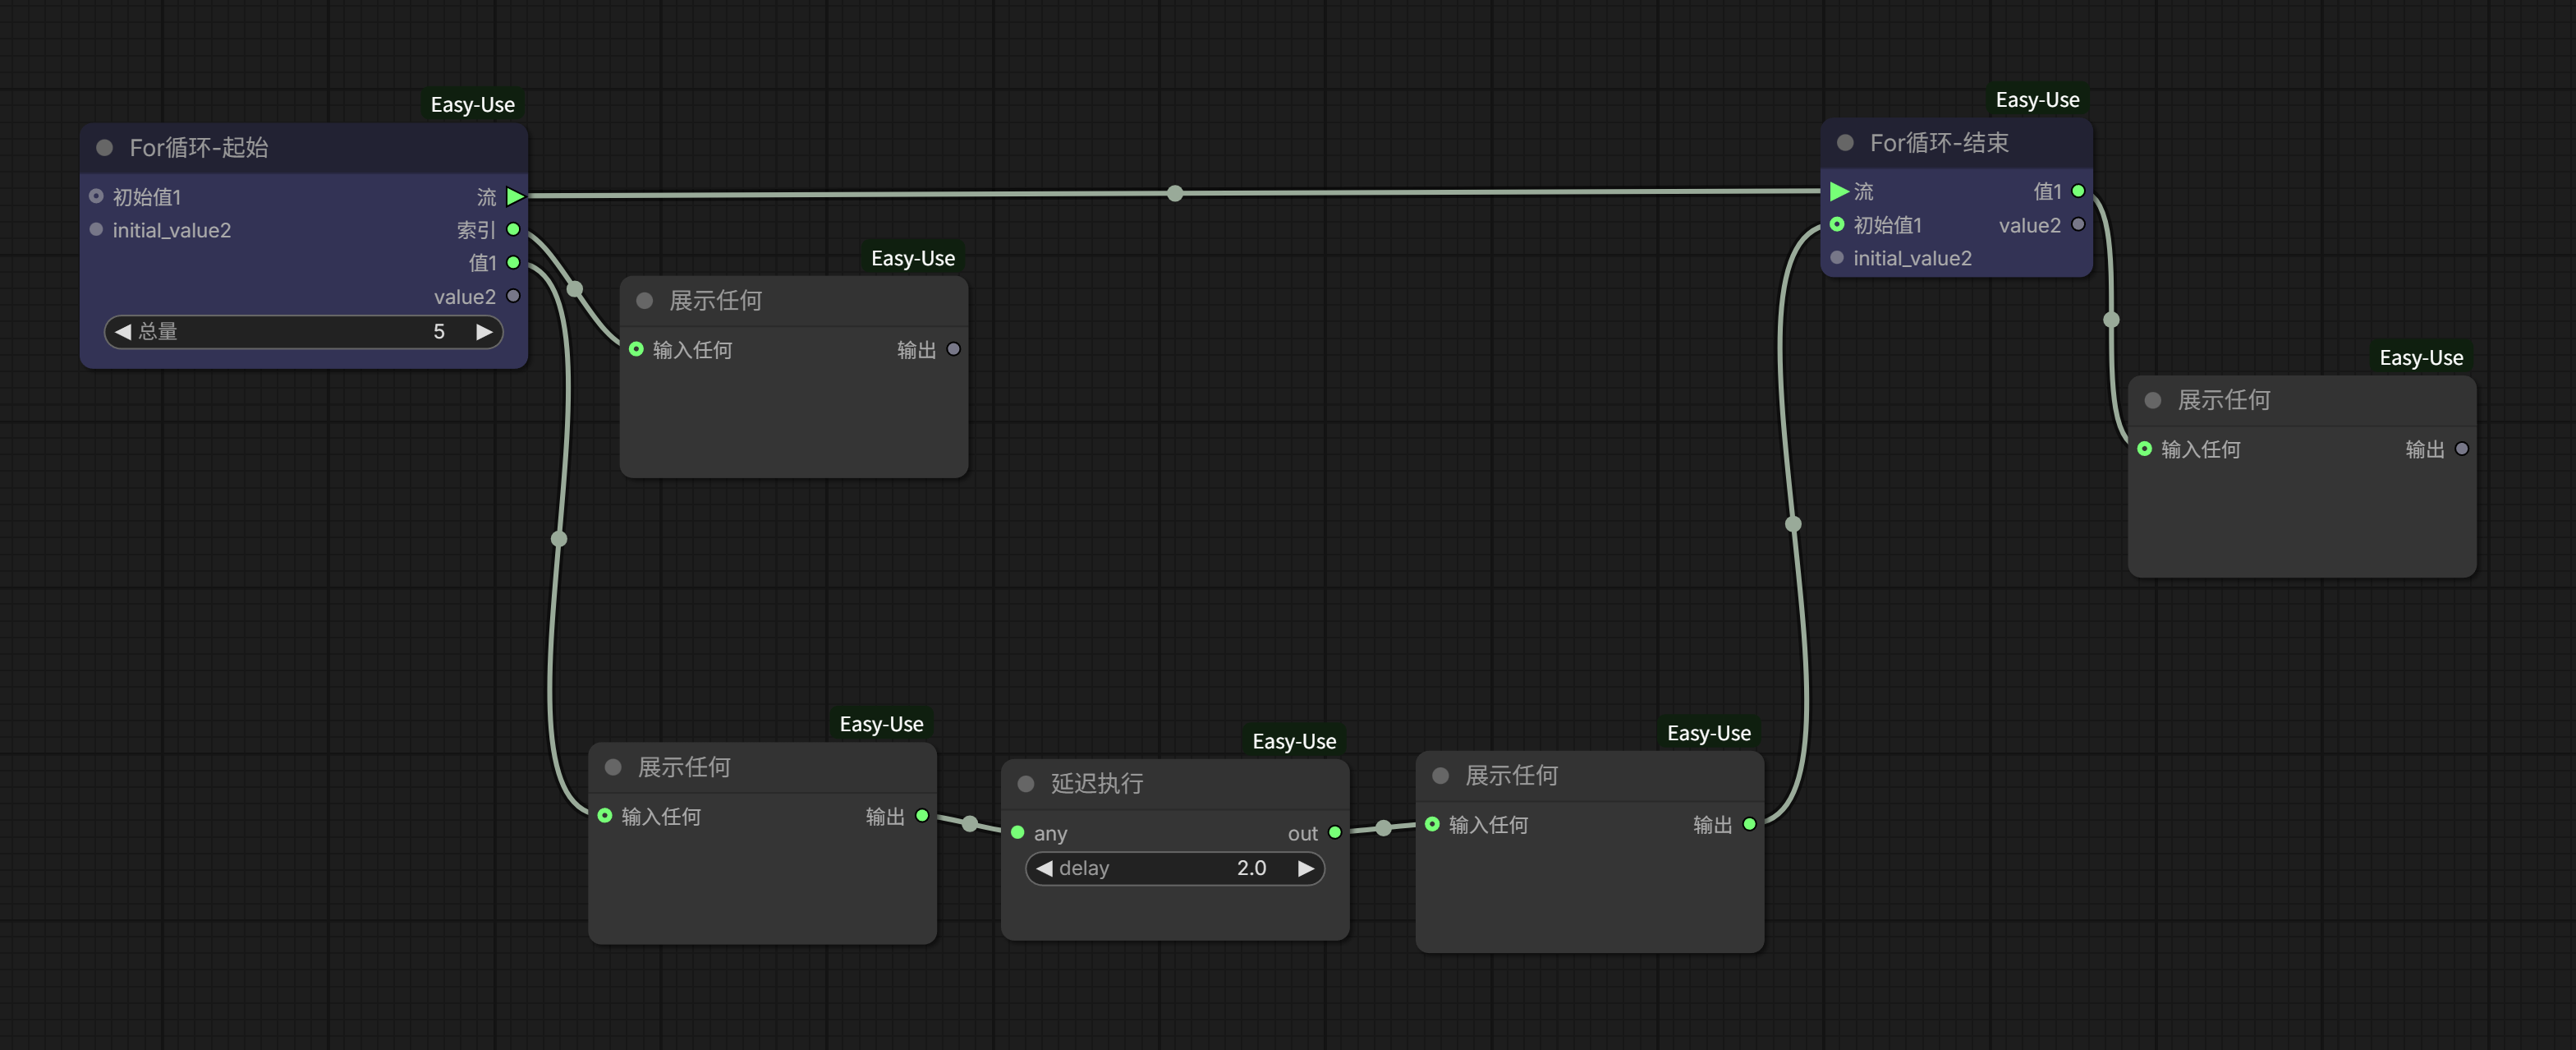Click the initial_value2 input socket on For循环-结束
This screenshot has height=1050, width=2576.
coord(1837,258)
